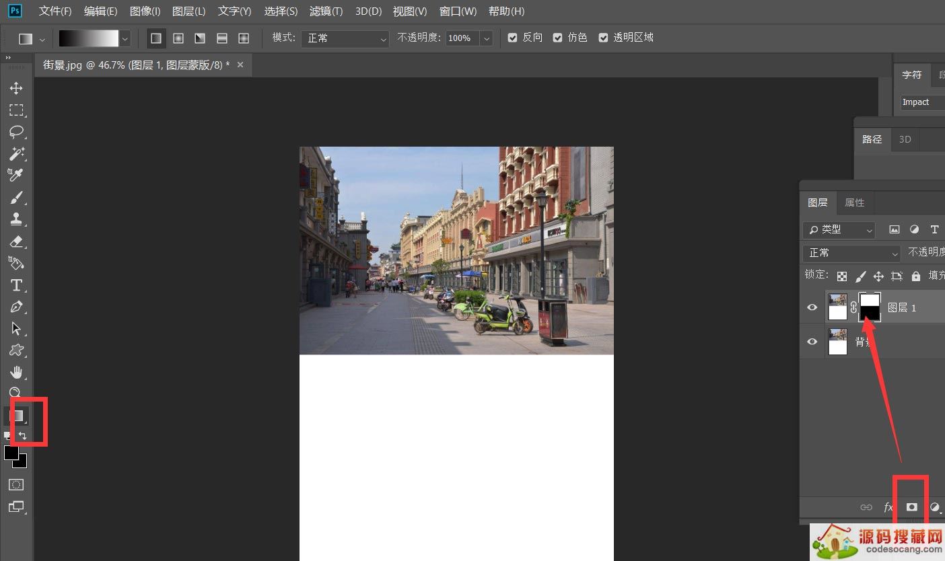Switch to the 属性 panel tab

[x=855, y=202]
